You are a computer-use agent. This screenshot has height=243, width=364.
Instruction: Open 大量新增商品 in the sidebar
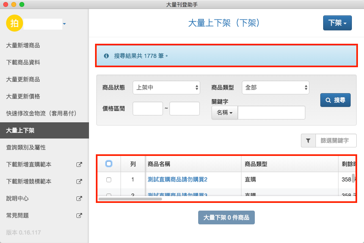point(23,45)
